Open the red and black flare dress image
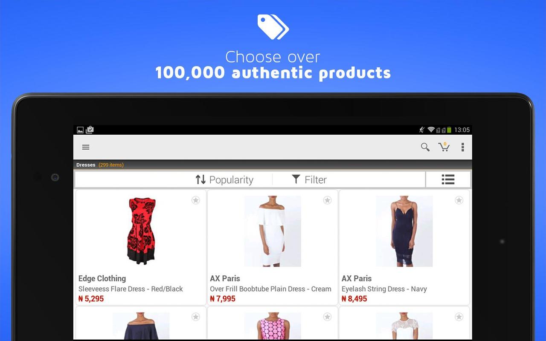The height and width of the screenshot is (341, 546). (x=141, y=231)
